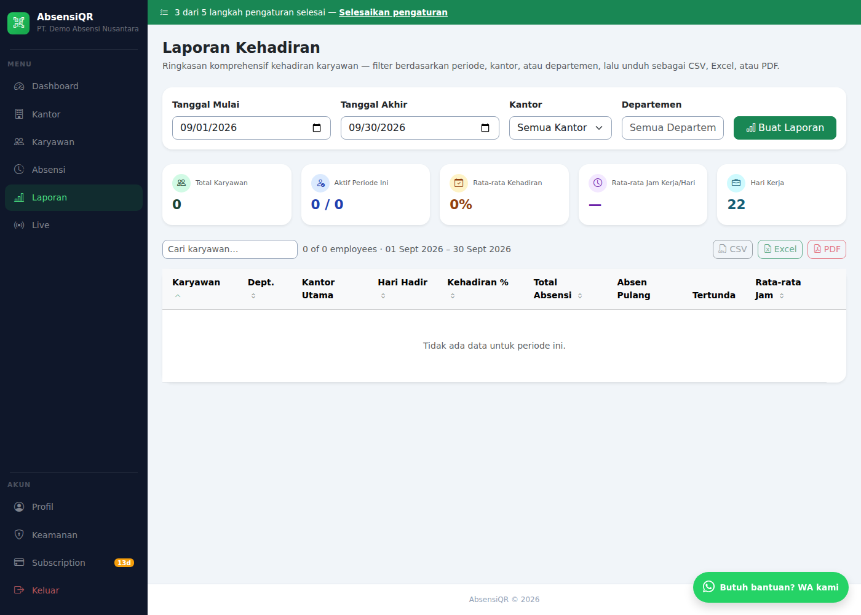Image resolution: width=861 pixels, height=615 pixels.
Task: Click the Laporan bar chart icon in the sidebar
Action: coord(19,197)
